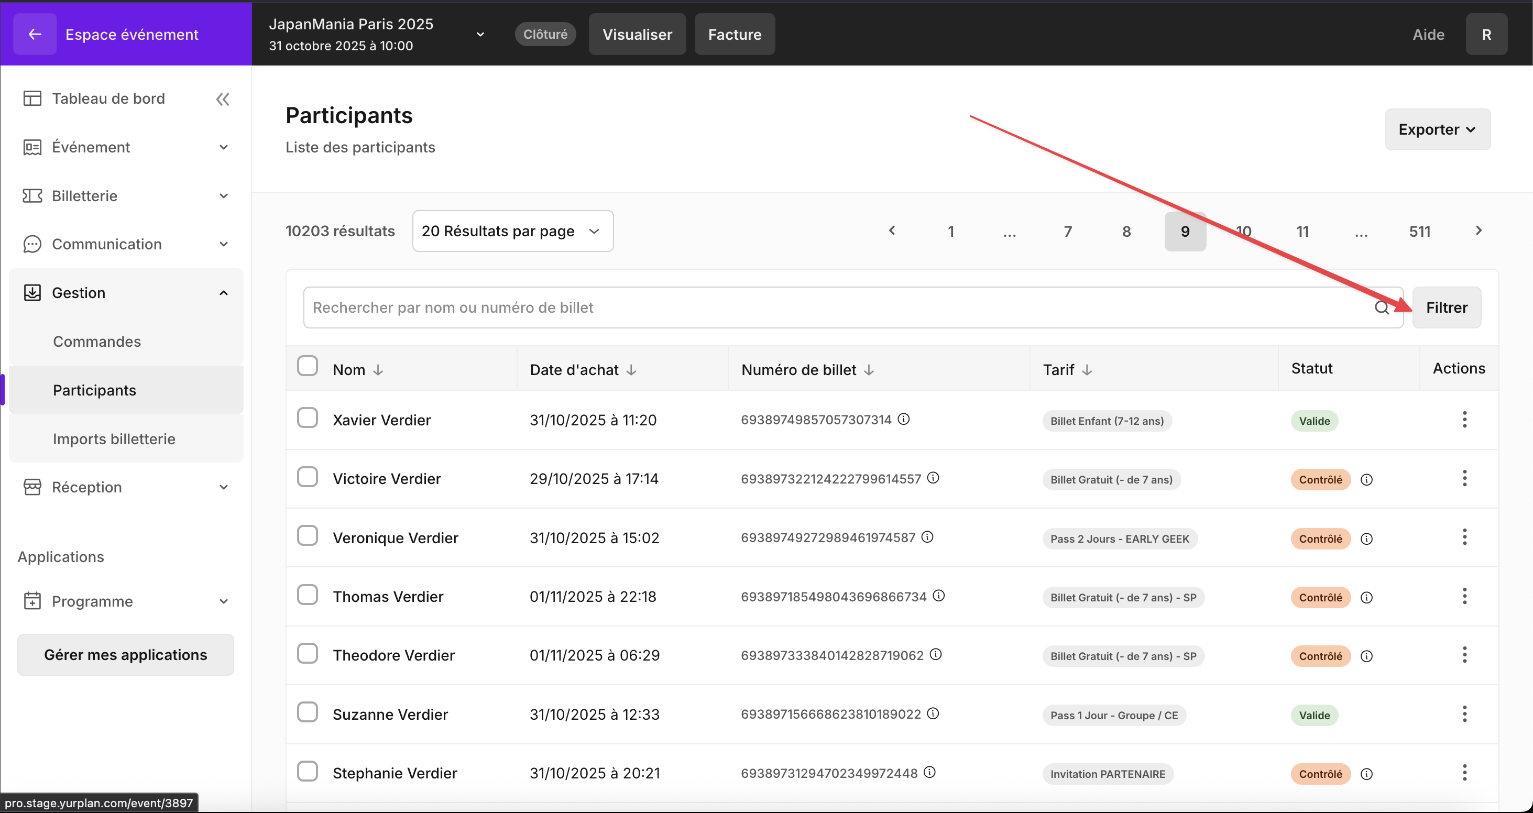Open actions menu for Suzanne Verdier

point(1464,713)
